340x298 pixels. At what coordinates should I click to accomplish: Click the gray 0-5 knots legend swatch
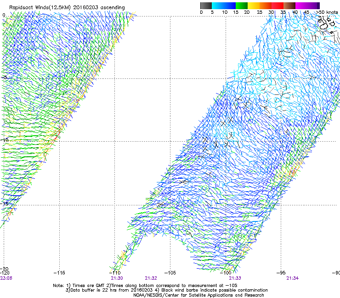pyautogui.click(x=206, y=6)
